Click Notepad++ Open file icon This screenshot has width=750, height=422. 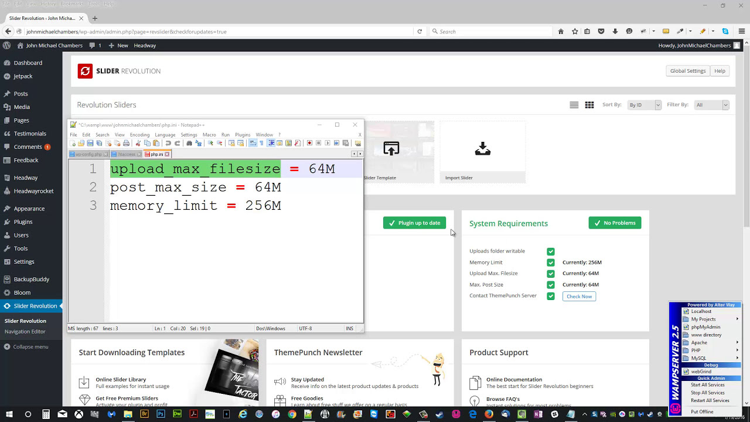81,143
